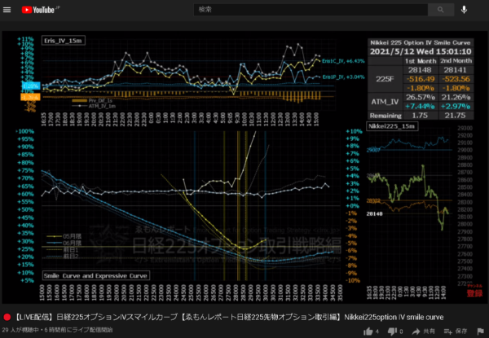Screen dimensions: 489x338
Task: Like the video with thumbs-up icon
Action: click(368, 331)
